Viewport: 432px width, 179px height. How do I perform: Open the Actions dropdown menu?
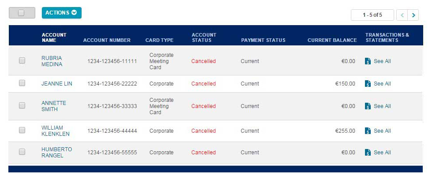[61, 13]
